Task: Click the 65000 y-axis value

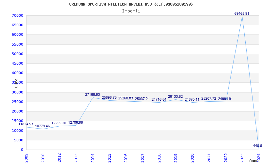Action: pyautogui.click(x=17, y=25)
